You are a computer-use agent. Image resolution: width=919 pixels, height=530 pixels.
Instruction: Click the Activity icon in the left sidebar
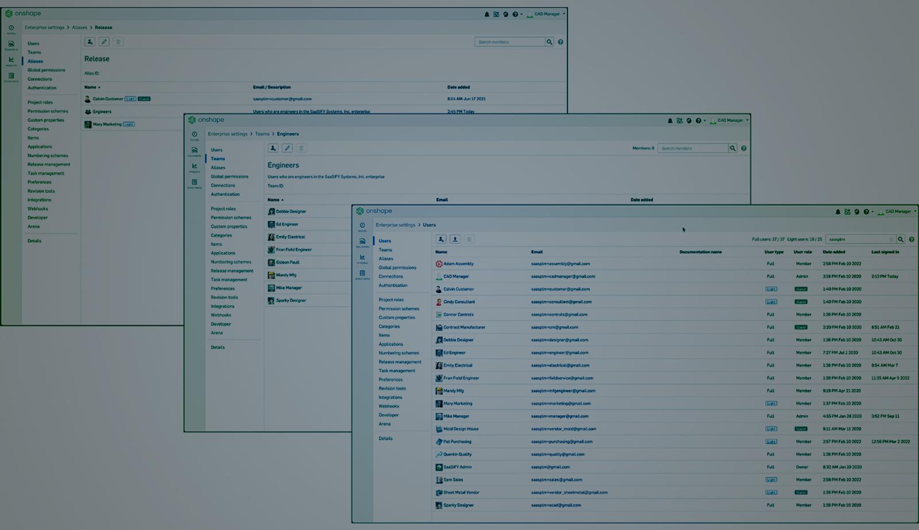pyautogui.click(x=362, y=225)
